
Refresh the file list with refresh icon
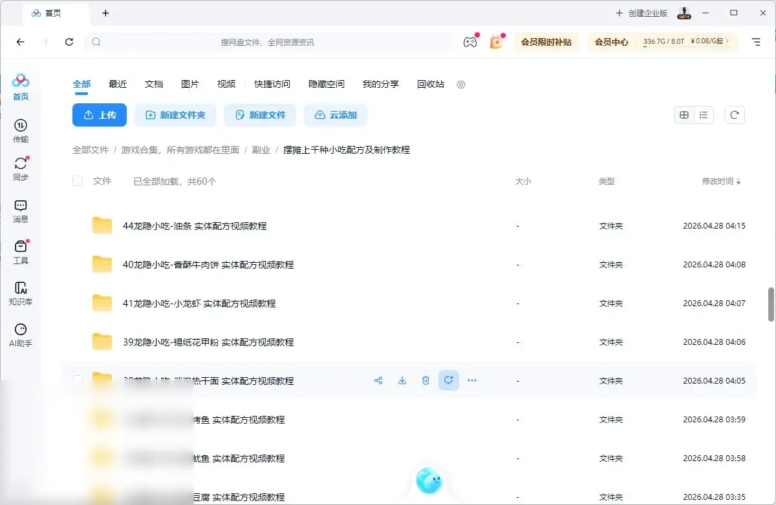[x=734, y=114]
